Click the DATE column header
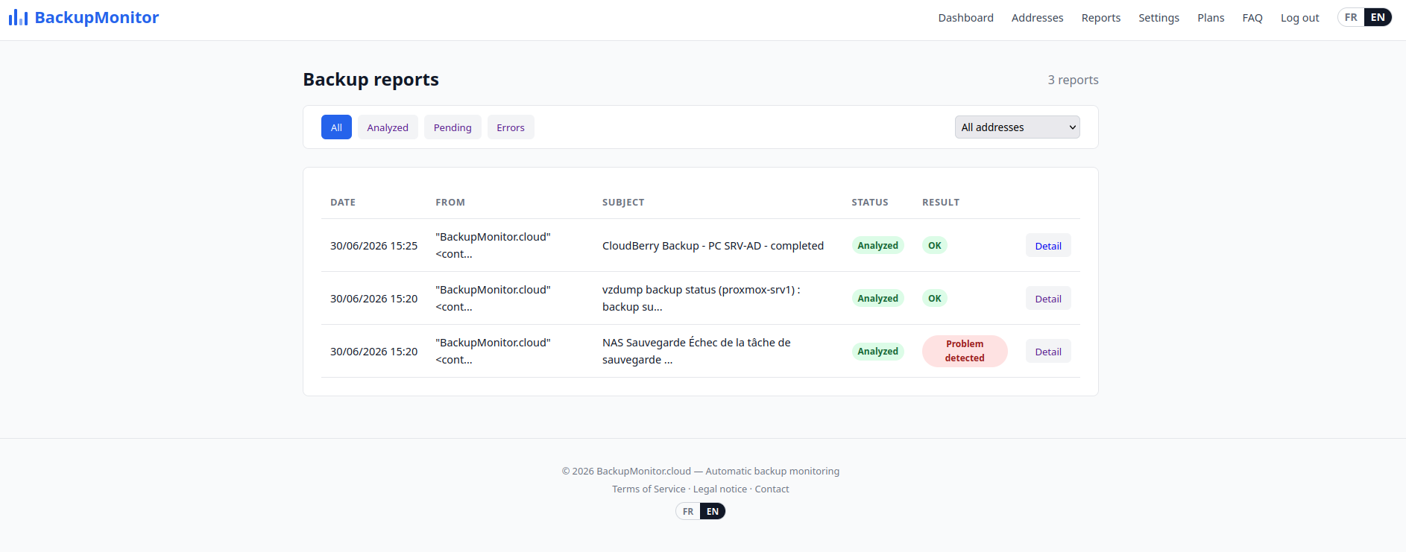The image size is (1406, 552). [343, 203]
